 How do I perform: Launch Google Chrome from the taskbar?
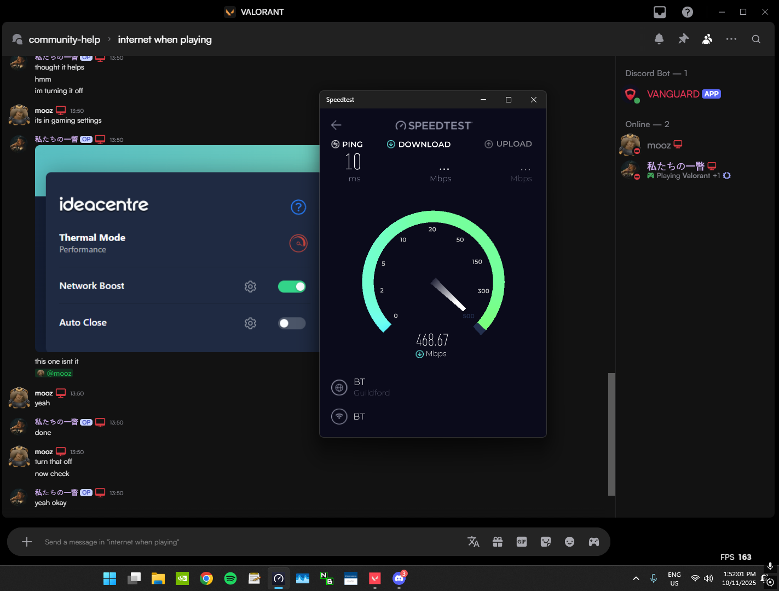[x=206, y=578]
